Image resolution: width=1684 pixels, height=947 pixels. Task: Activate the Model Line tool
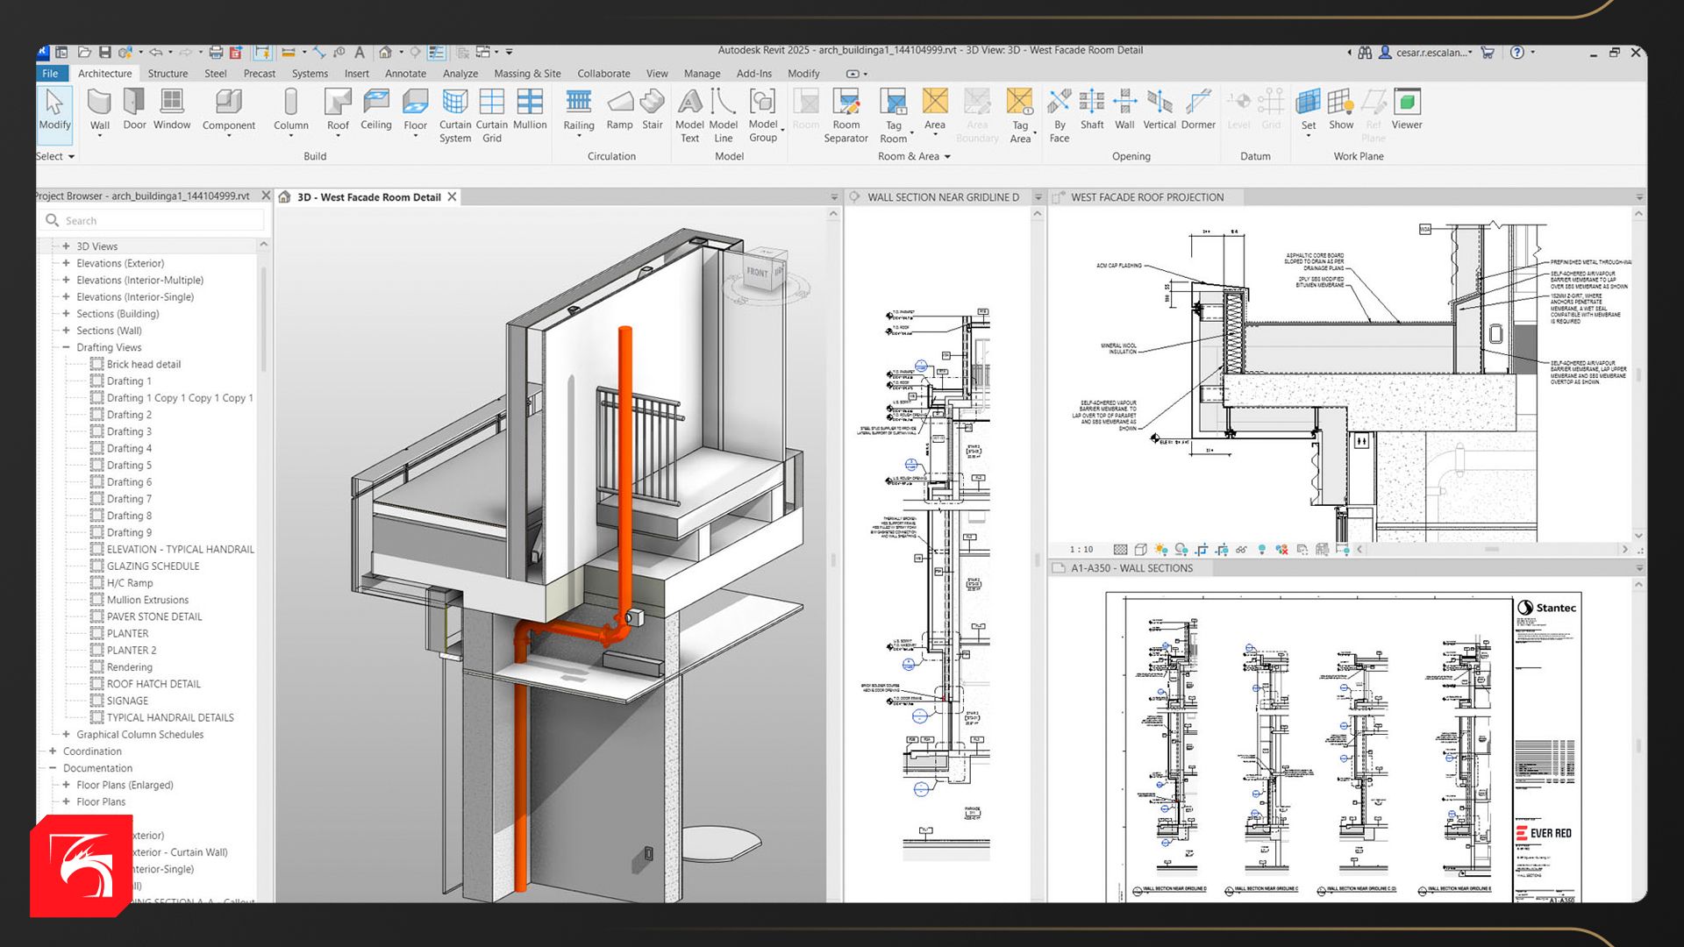[x=723, y=116]
